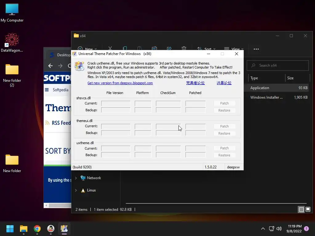The height and width of the screenshot is (236, 315).
Task: Open the notification badge
Action: click(306, 229)
